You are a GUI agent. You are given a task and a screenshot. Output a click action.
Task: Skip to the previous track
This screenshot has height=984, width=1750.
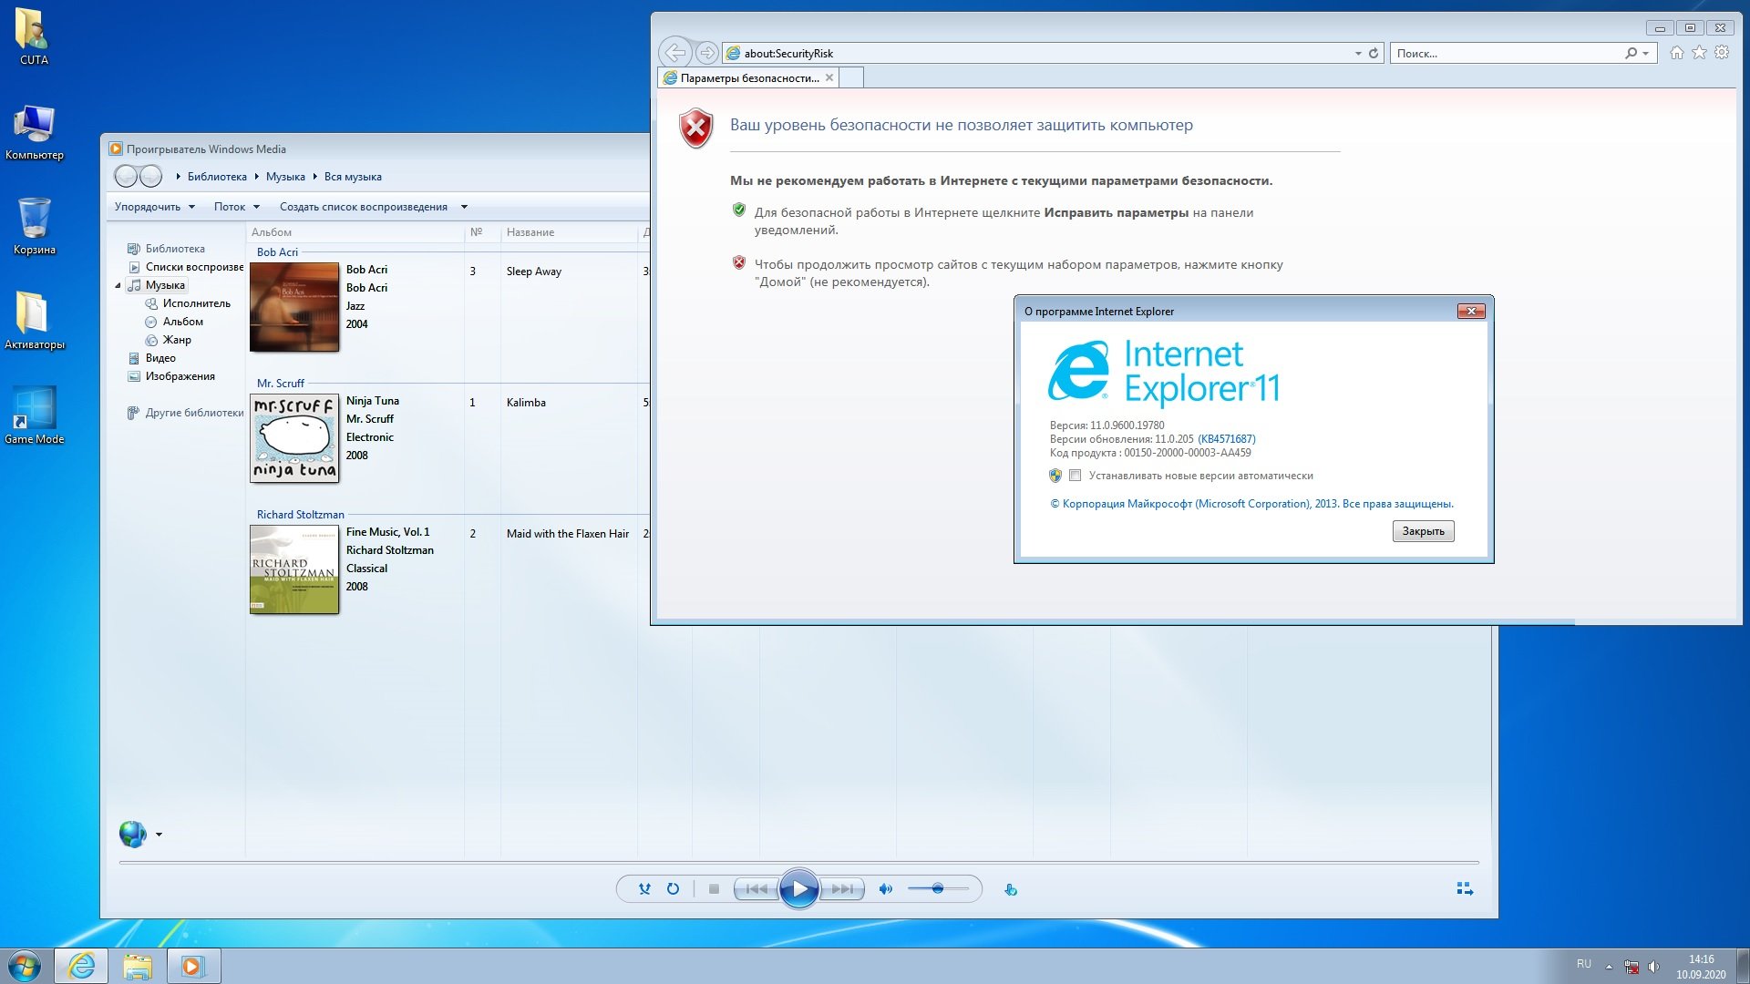[757, 889]
